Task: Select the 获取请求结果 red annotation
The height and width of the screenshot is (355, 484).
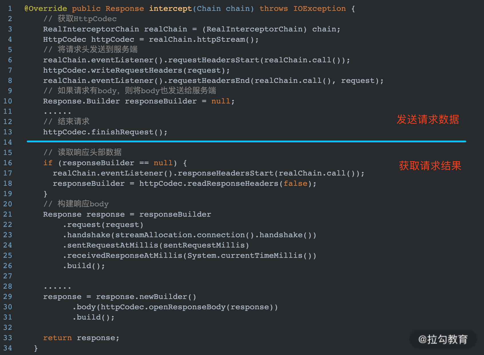Action: coord(430,166)
